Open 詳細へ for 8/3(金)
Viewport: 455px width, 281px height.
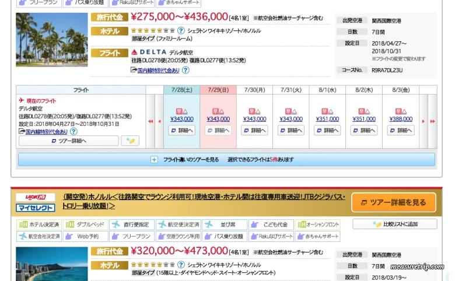click(401, 131)
